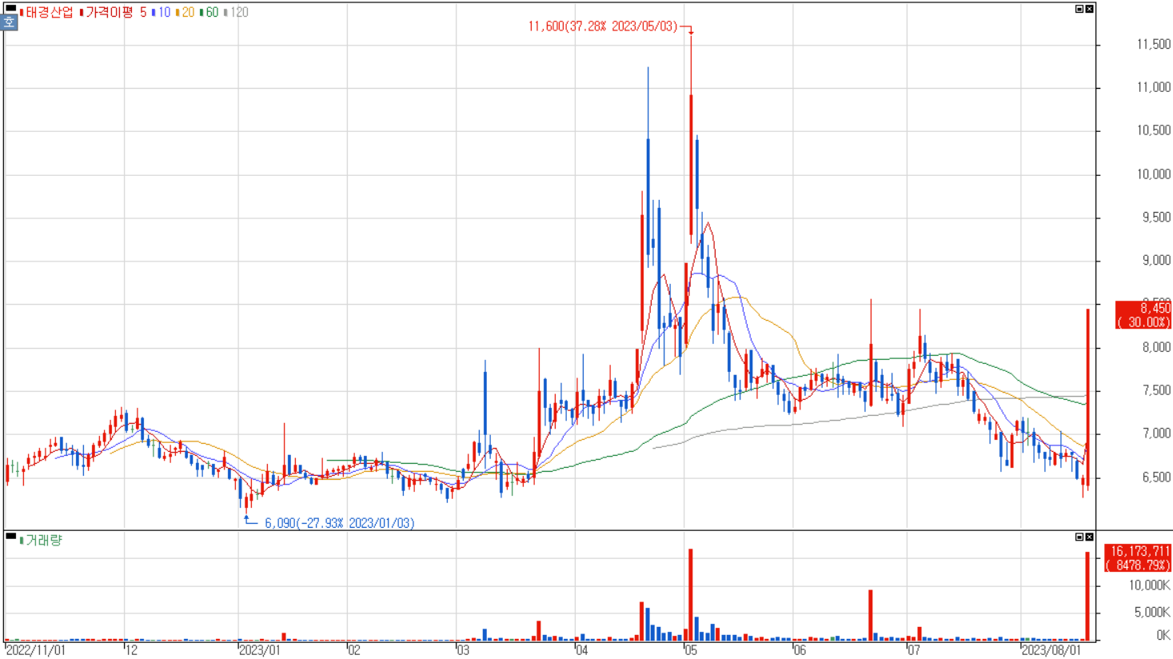Click the 2023/08/01 date axis label
The width and height of the screenshot is (1173, 659).
coord(1052,650)
